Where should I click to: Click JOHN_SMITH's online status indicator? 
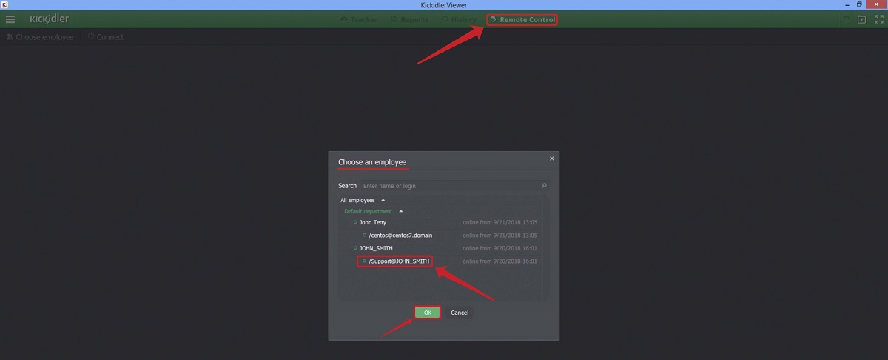click(355, 248)
